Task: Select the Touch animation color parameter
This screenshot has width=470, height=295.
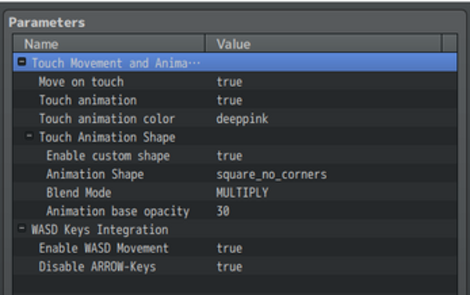Action: 107,119
